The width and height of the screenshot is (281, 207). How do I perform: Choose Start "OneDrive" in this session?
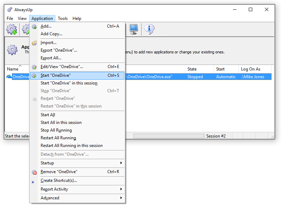tap(77, 83)
